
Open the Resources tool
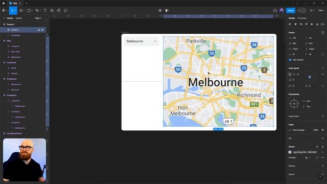pos(52,10)
